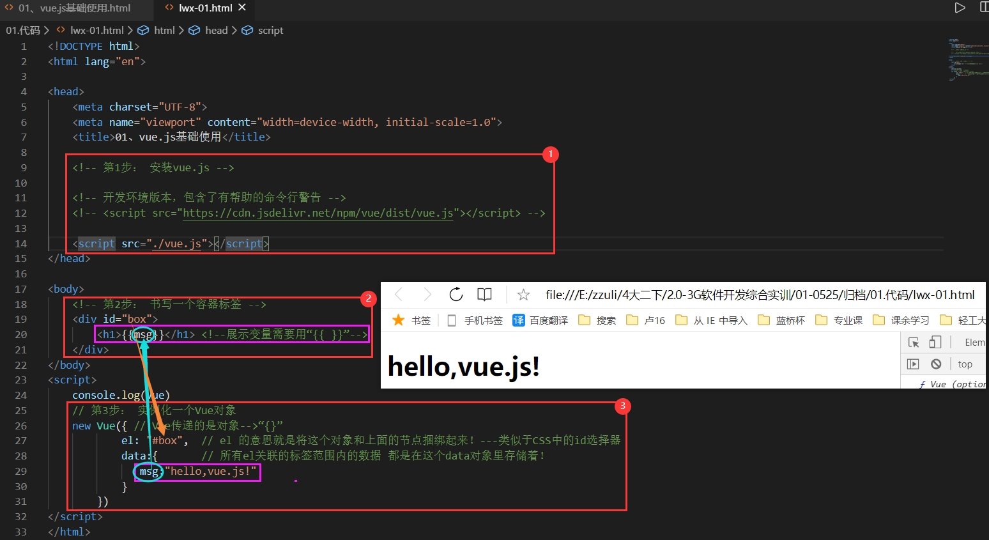Expand the head breadcrumb item
The width and height of the screenshot is (989, 540).
point(216,30)
